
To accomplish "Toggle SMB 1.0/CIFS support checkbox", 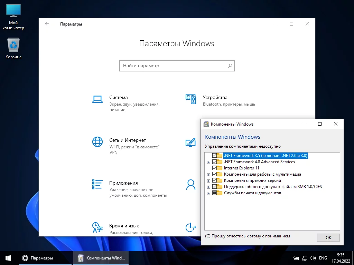I will tap(214, 187).
